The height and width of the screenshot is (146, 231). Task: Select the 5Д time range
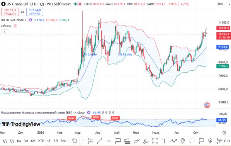tap(12, 141)
